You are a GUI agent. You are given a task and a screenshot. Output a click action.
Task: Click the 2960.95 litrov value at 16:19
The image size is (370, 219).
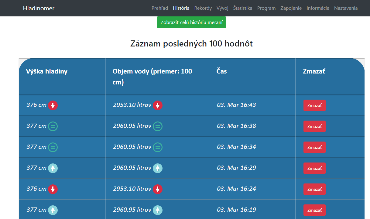[132, 210]
